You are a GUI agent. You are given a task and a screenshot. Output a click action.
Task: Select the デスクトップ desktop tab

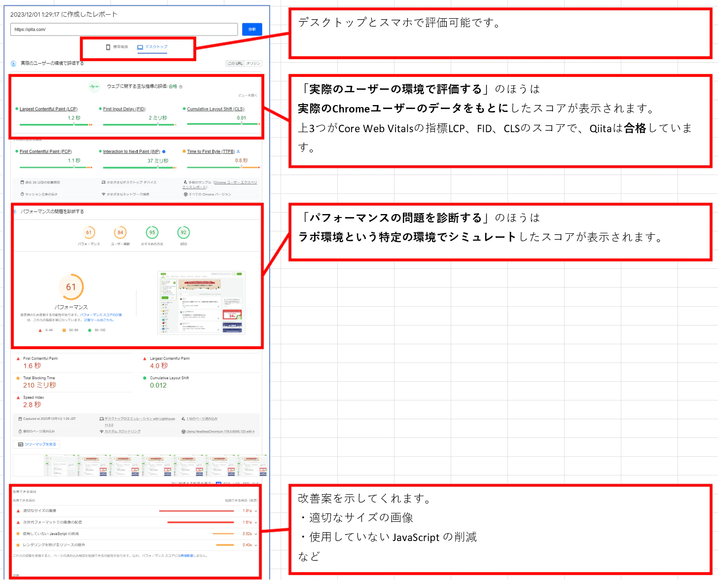[x=152, y=47]
